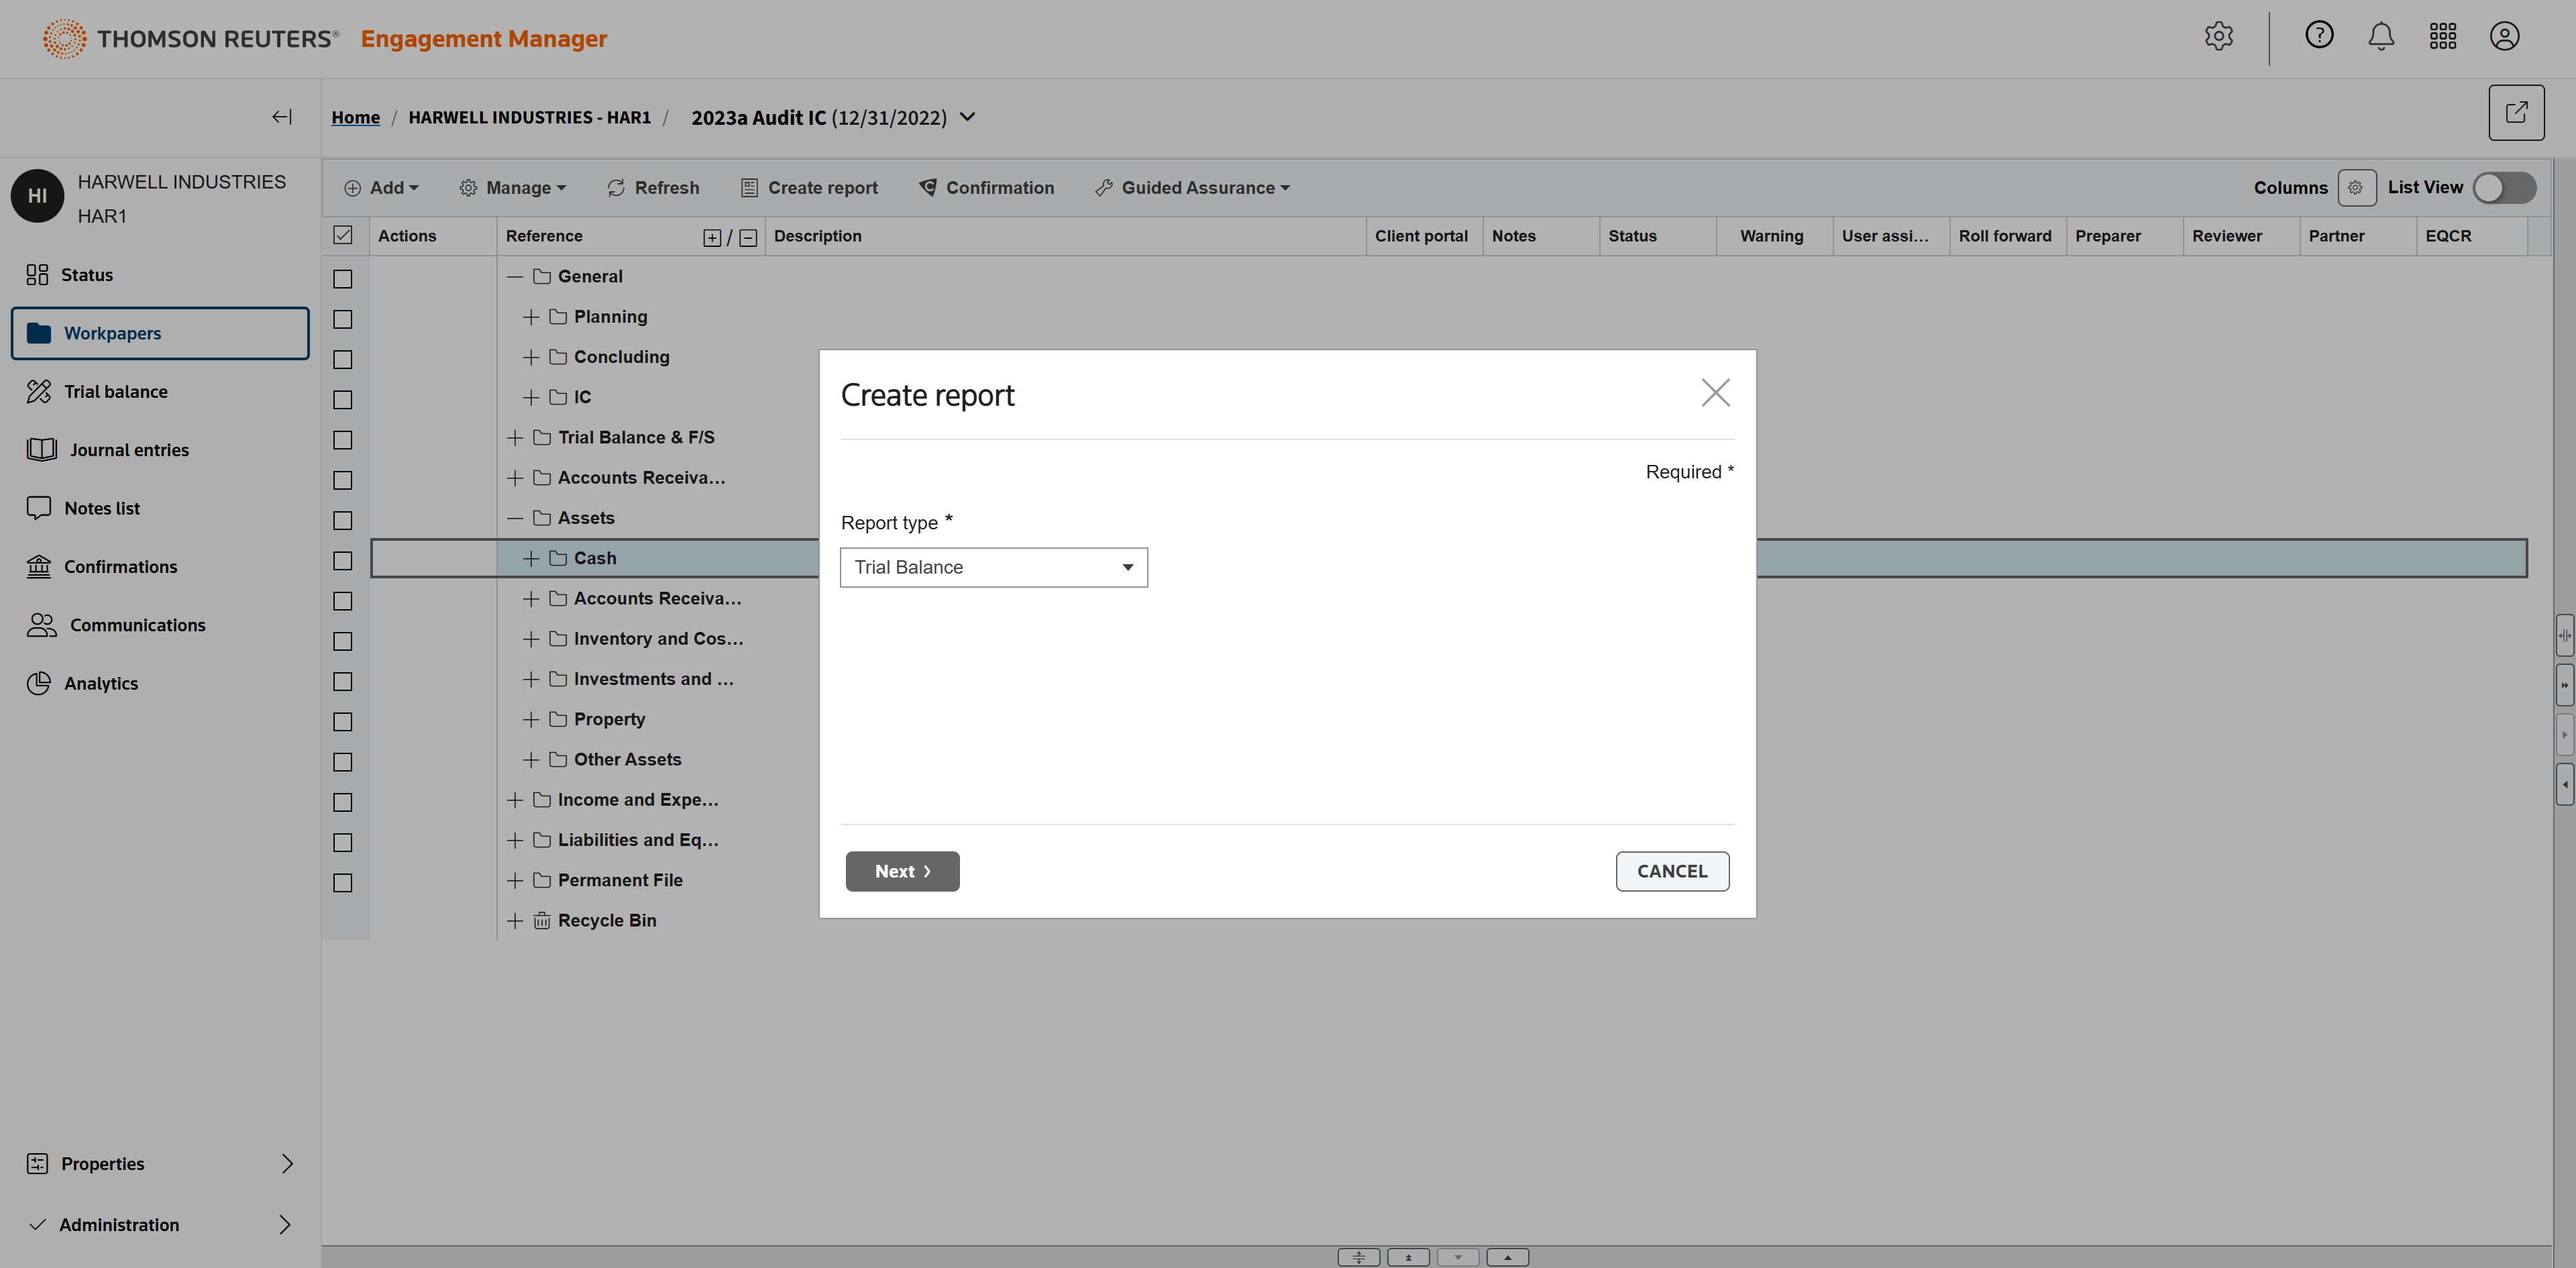Go to the Analytics section
2576x1268 pixels.
tap(100, 684)
